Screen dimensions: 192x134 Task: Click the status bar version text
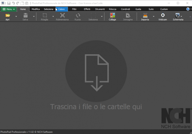[26, 132]
